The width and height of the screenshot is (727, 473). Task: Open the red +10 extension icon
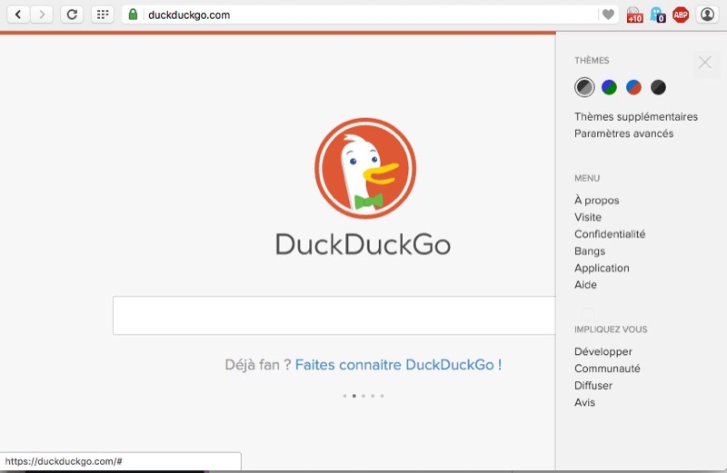[x=634, y=15]
